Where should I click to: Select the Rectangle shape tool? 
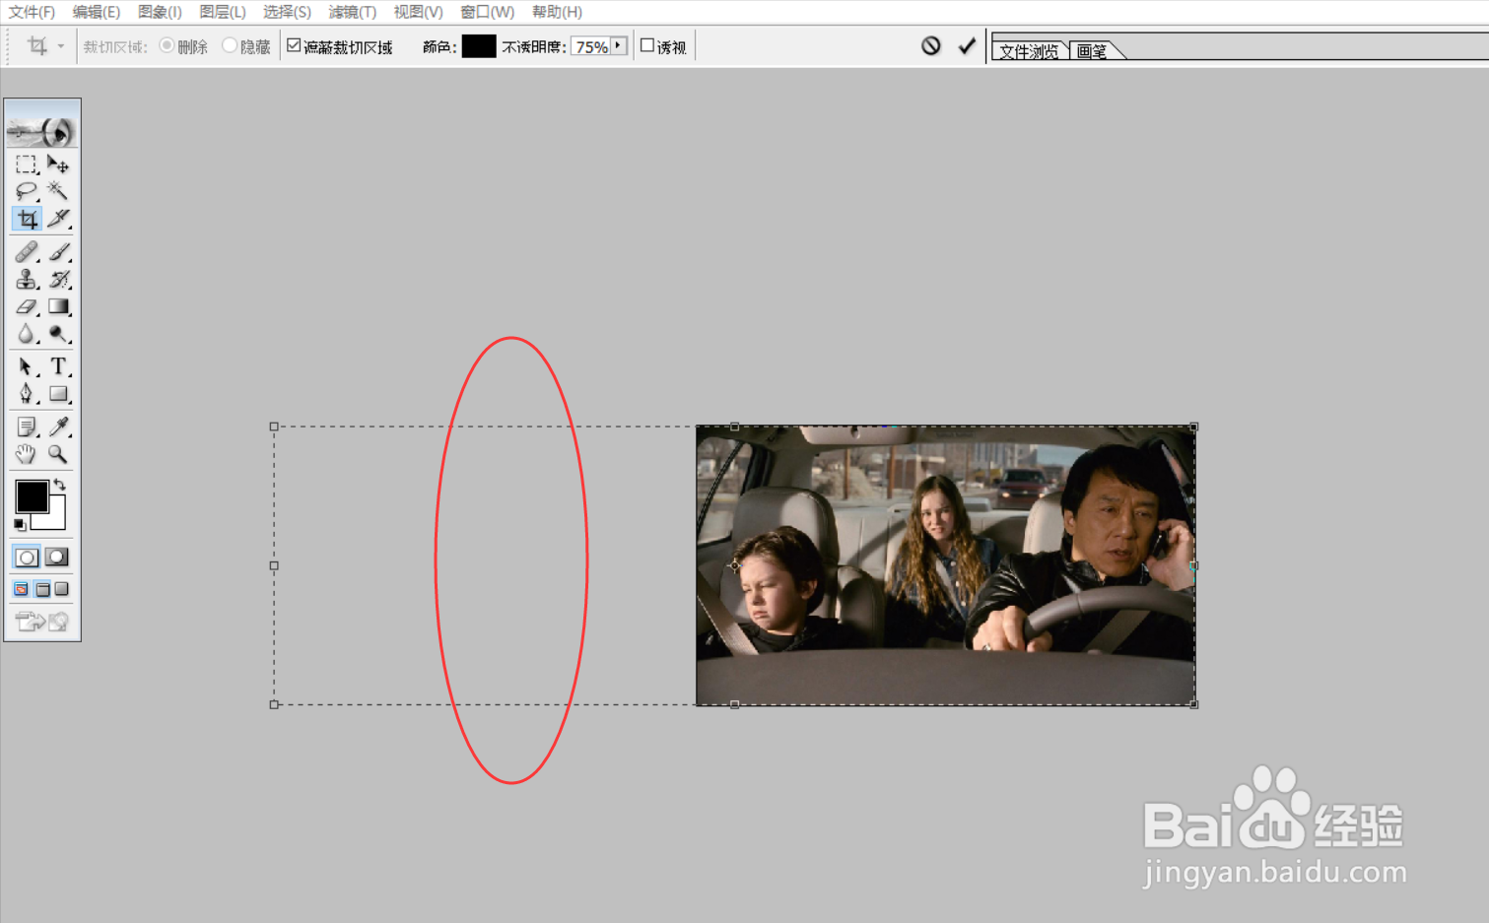coord(58,394)
